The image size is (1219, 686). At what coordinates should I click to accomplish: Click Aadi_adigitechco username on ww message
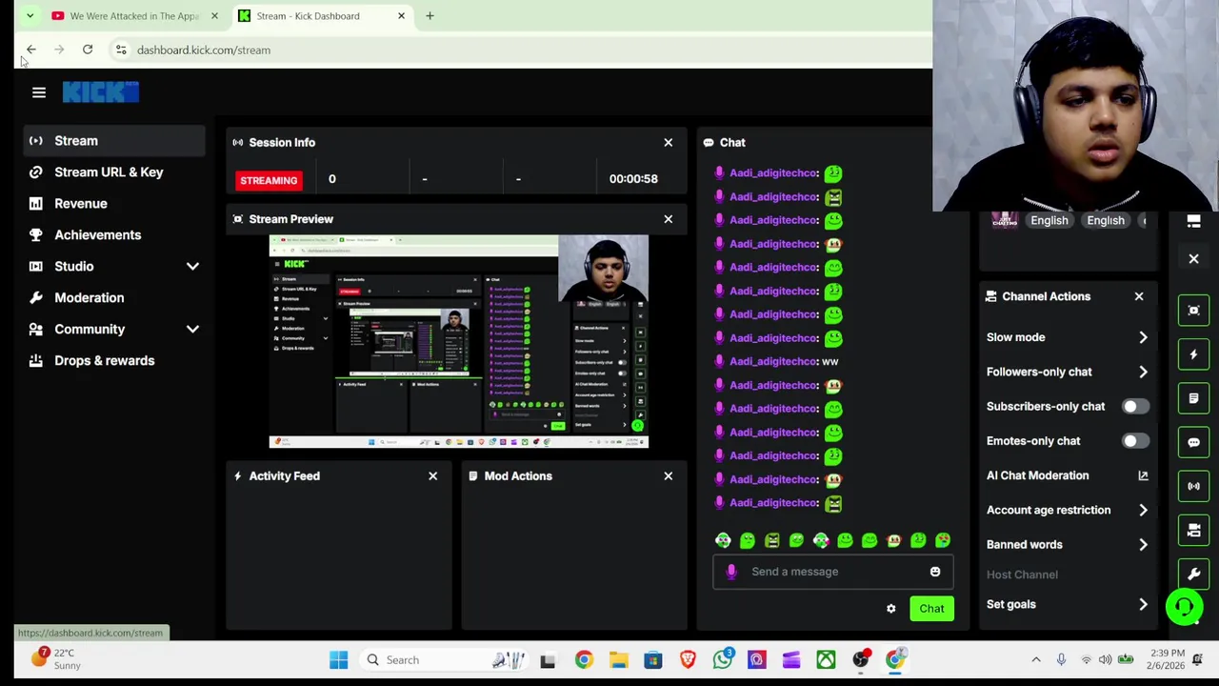coord(772,362)
